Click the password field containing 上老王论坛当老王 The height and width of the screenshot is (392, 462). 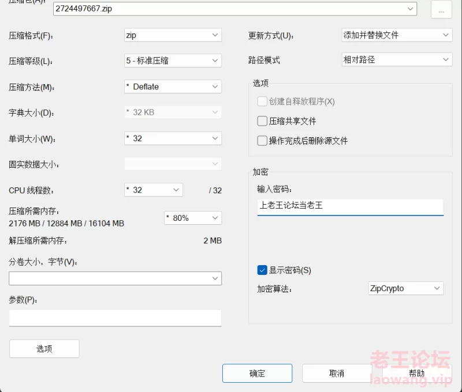point(351,207)
